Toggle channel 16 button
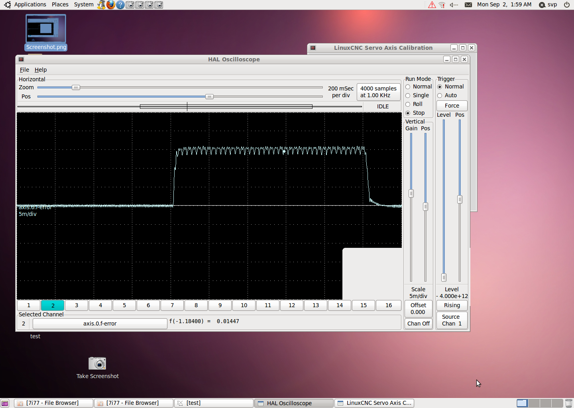The width and height of the screenshot is (574, 408). coord(389,306)
